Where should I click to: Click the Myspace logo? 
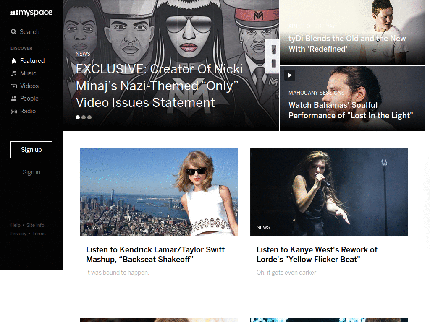(x=31, y=13)
